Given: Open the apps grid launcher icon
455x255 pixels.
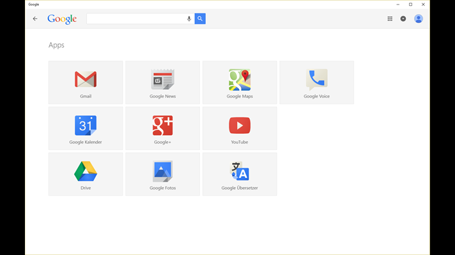Looking at the screenshot, I should click(390, 19).
